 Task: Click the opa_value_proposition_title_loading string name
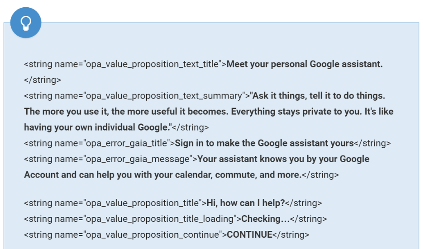click(x=159, y=219)
